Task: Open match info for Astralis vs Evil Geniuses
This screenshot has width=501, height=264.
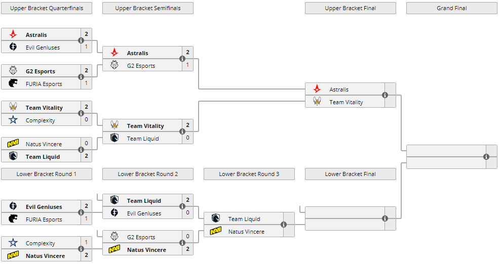Action: [x=81, y=41]
